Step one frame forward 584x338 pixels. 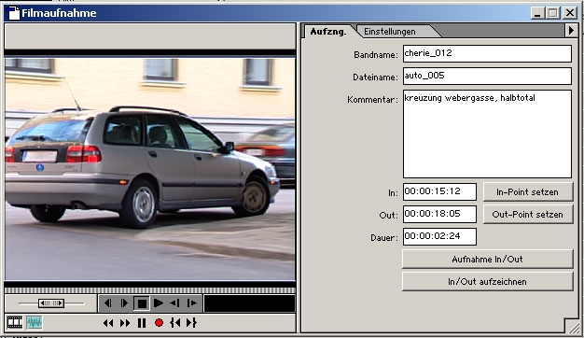[124, 303]
